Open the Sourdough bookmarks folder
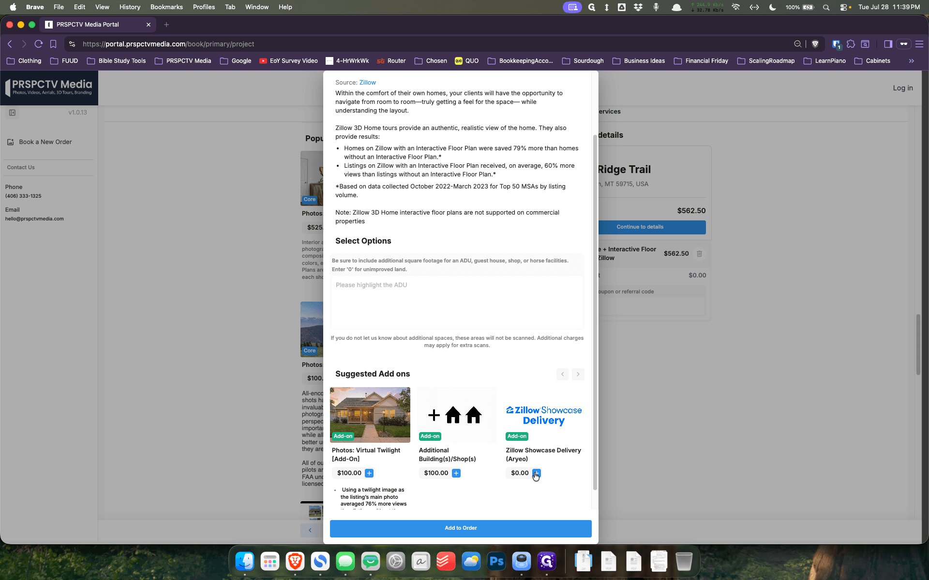The height and width of the screenshot is (580, 929). point(583,61)
